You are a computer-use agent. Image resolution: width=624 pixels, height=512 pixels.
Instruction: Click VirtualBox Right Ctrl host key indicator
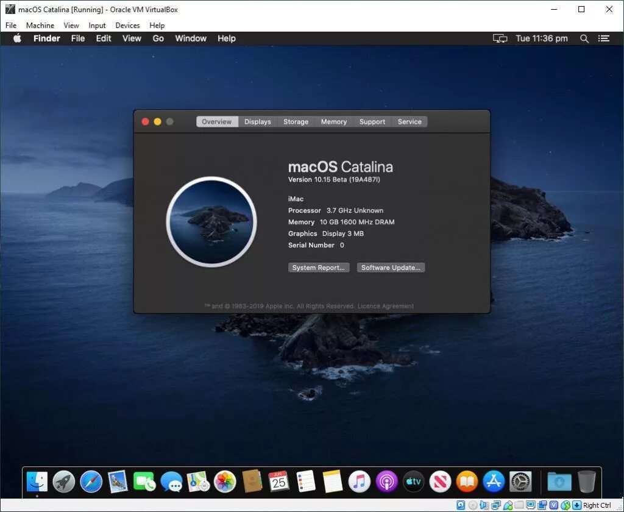point(597,505)
